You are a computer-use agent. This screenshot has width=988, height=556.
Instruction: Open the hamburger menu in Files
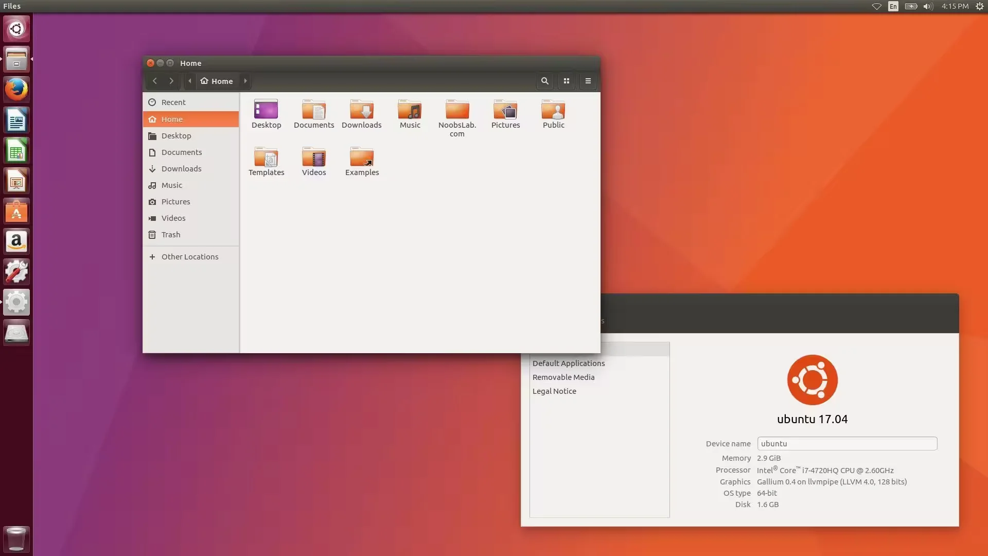(x=588, y=81)
